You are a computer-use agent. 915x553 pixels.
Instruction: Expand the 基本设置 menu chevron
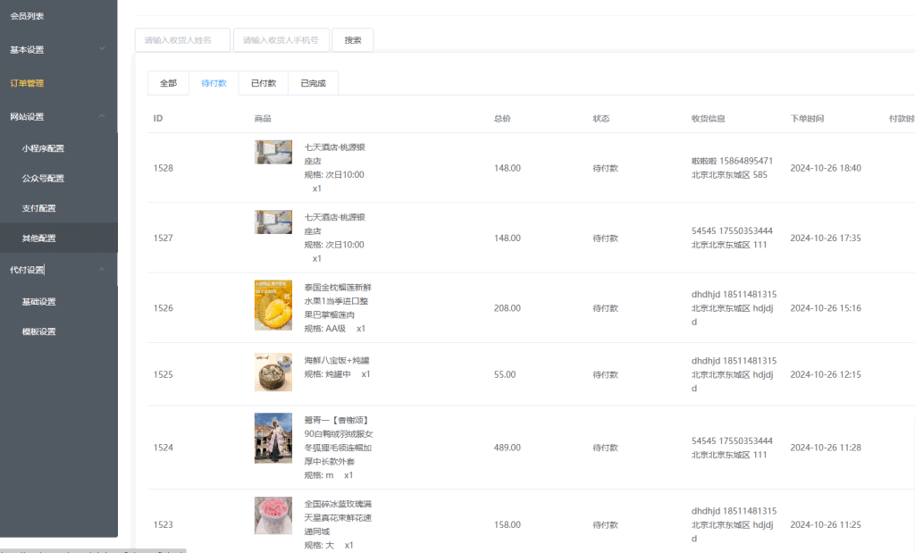[x=102, y=49]
